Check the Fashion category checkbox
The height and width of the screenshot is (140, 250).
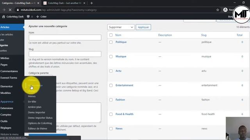click(x=111, y=100)
